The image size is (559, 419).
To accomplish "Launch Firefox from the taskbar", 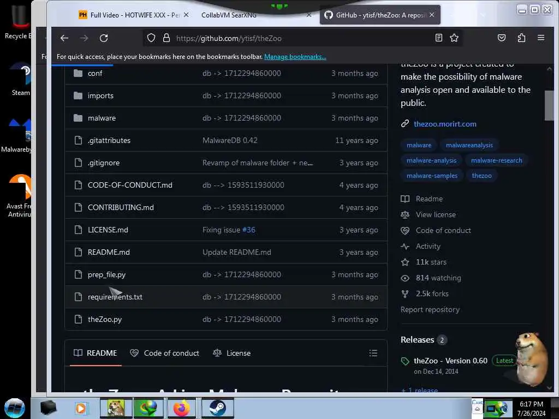I will [182, 408].
